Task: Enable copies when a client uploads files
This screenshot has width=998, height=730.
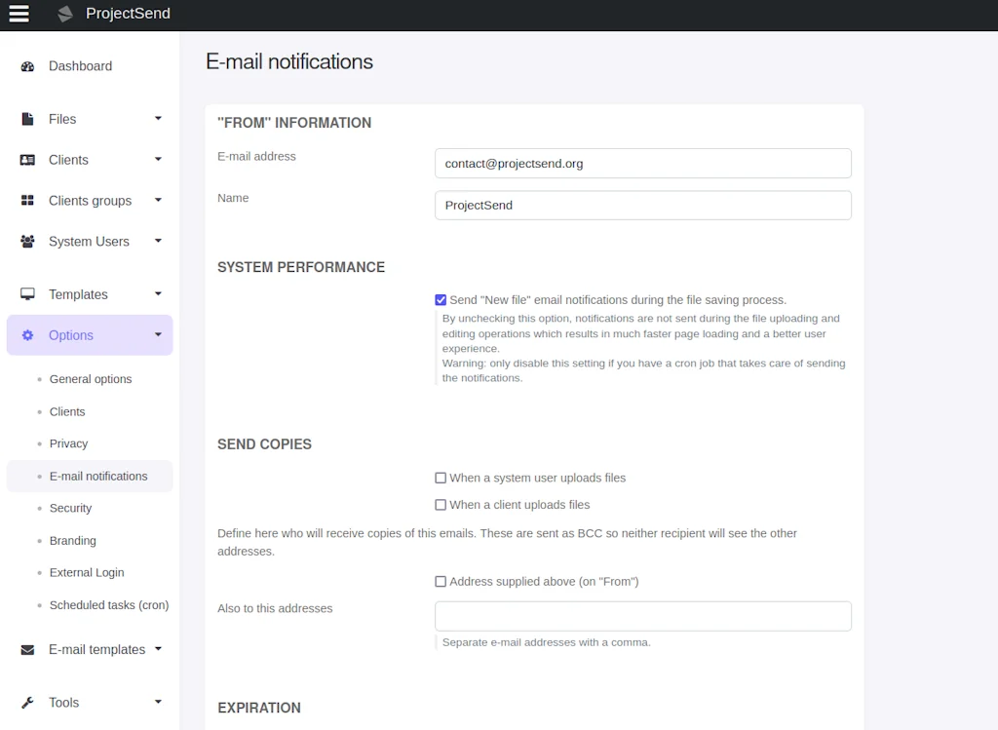Action: tap(441, 504)
